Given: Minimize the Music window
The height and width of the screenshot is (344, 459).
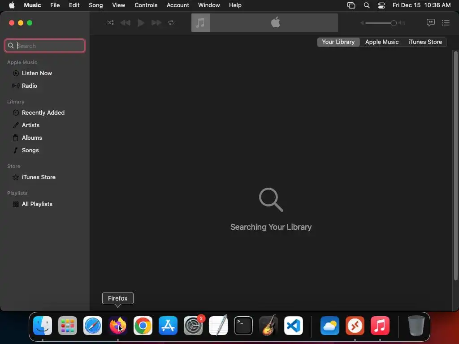Looking at the screenshot, I should coord(21,23).
